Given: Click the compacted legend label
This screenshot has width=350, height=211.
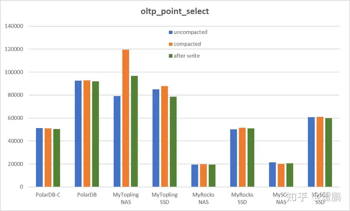Looking at the screenshot, I should 187,44.
